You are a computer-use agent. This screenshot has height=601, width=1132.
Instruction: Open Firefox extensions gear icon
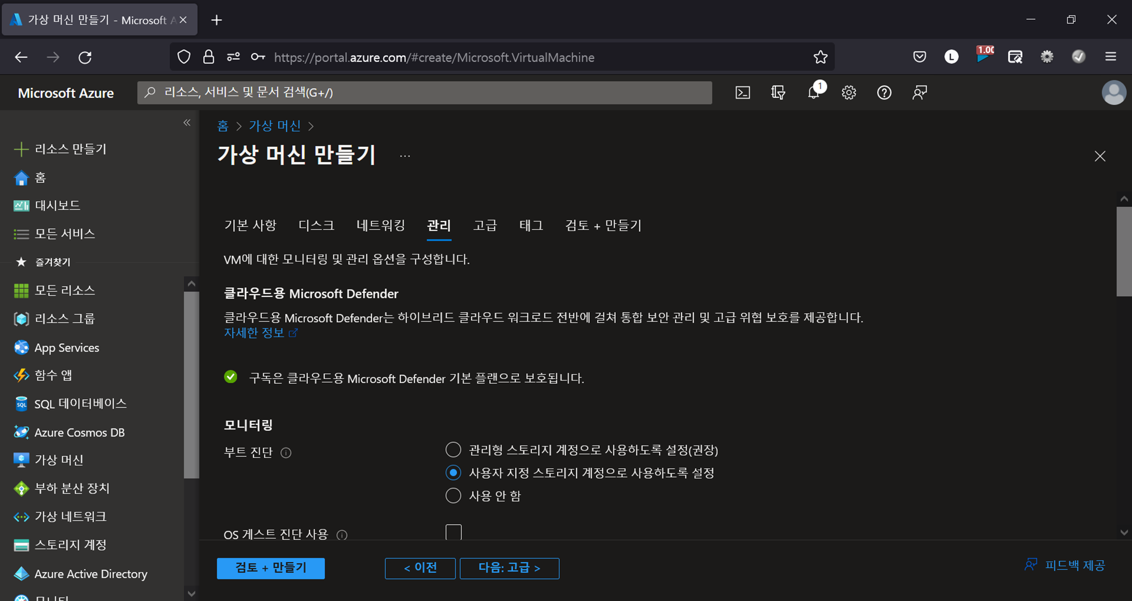(1047, 57)
